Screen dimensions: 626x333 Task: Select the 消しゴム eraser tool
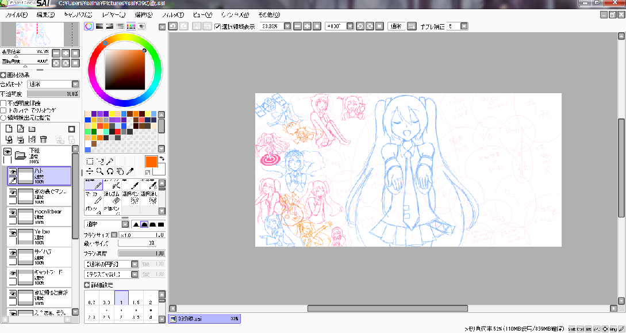tap(112, 197)
